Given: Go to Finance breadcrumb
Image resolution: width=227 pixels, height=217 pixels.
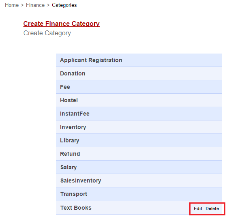Looking at the screenshot, I should pos(35,5).
